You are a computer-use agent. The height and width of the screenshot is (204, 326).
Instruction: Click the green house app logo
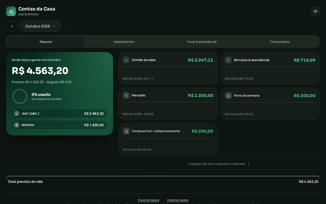[11, 11]
